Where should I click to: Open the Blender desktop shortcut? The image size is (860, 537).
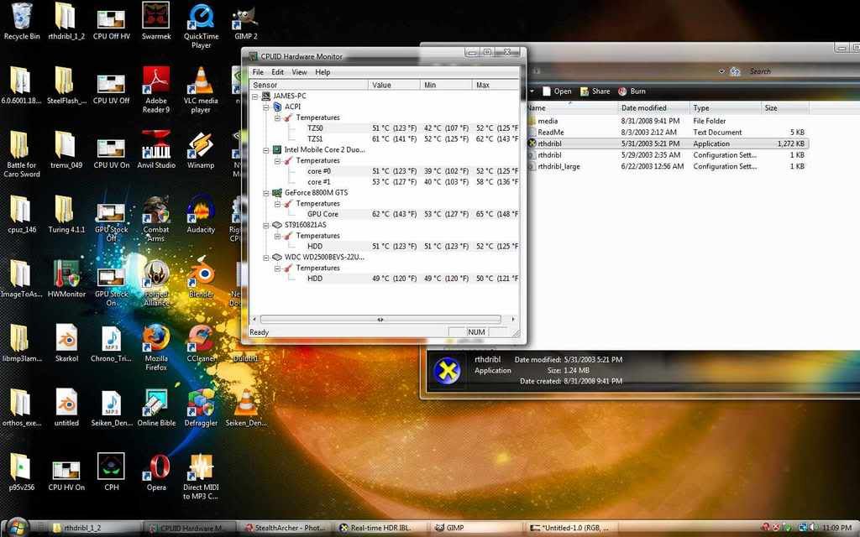(x=201, y=279)
